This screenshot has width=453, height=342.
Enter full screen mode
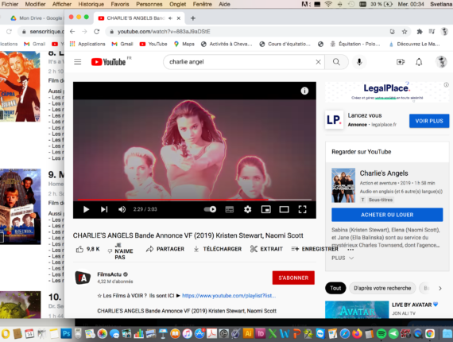coord(302,209)
